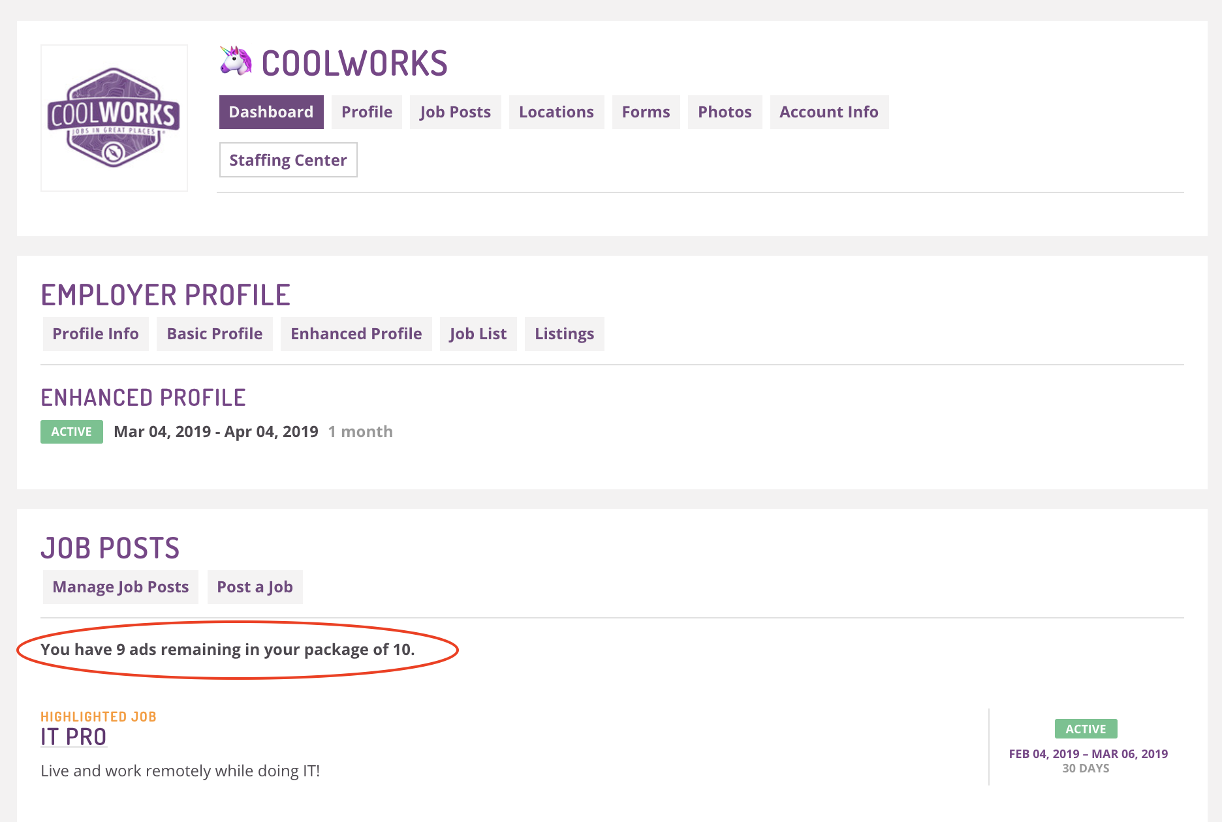Screen dimensions: 1222x822
Task: Click the ACTIVE badge under Enhanced Profile
Action: (x=72, y=432)
